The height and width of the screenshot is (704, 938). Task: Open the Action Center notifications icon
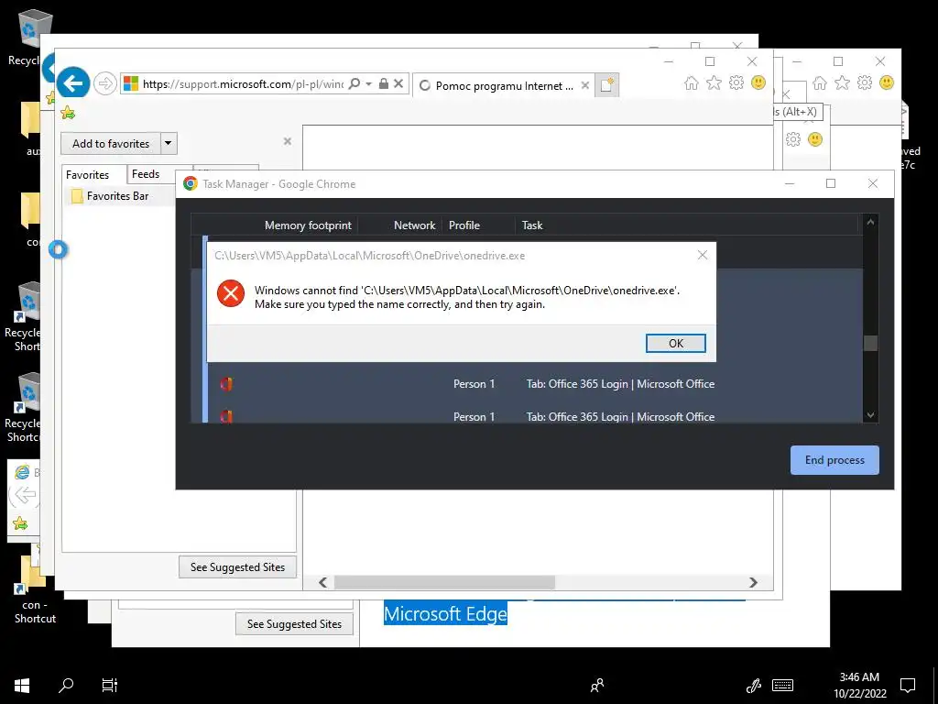tap(908, 685)
